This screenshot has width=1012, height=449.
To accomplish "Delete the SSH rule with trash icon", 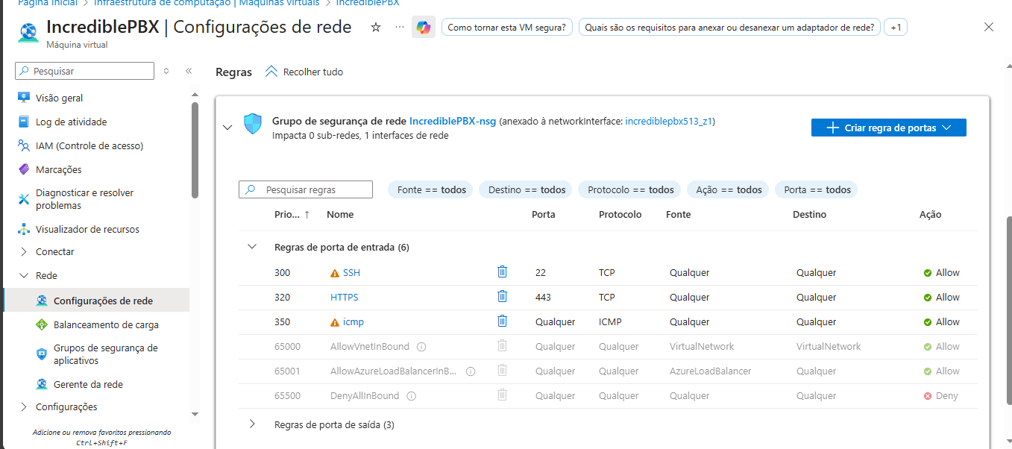I will click(x=502, y=272).
